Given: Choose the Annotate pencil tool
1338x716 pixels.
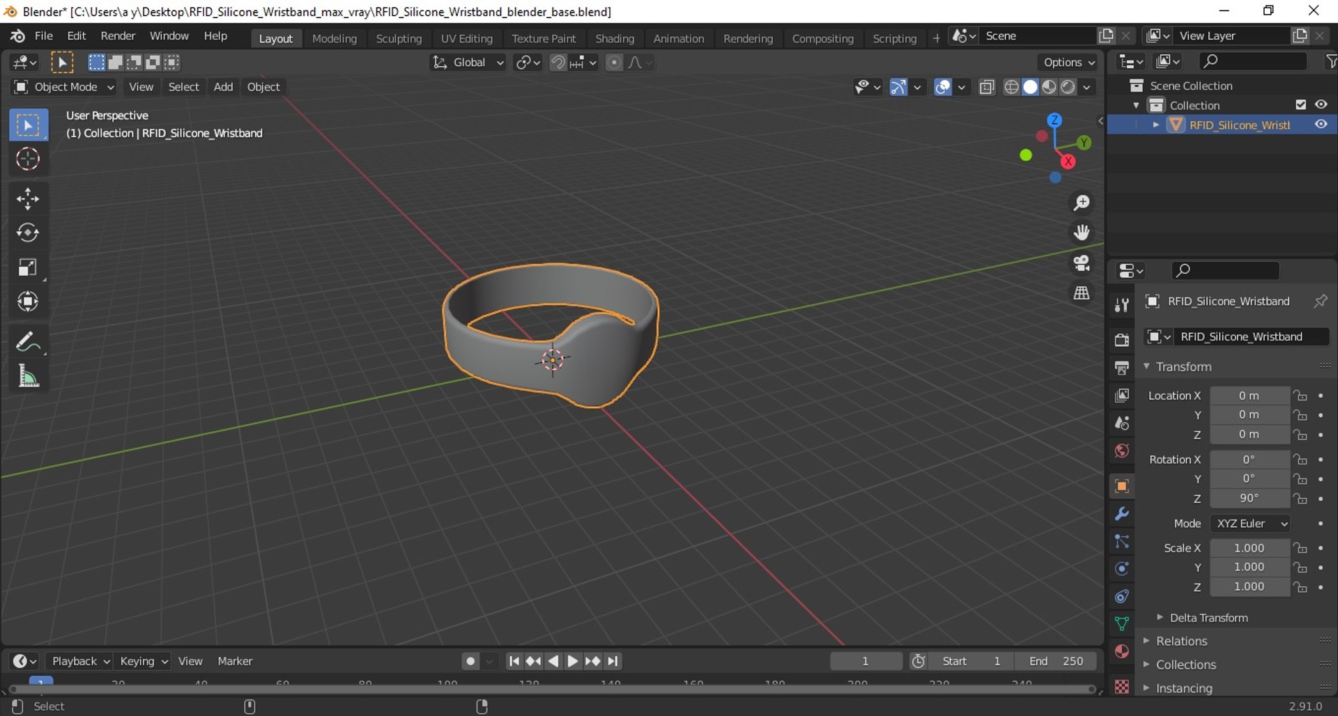Looking at the screenshot, I should coord(28,342).
